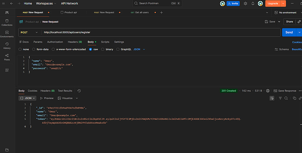Expand the JSON response format dropdown

tap(27, 98)
